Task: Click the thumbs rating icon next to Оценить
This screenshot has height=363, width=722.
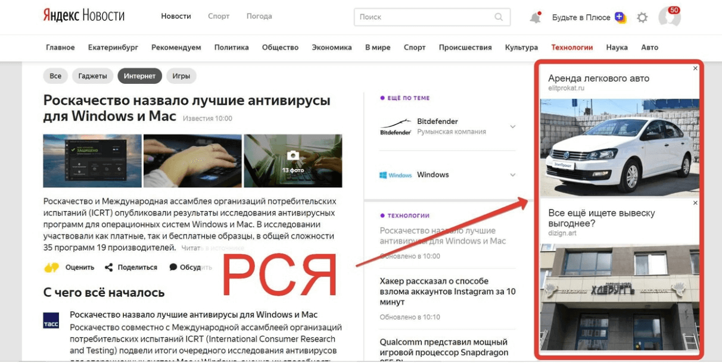Action: click(52, 267)
